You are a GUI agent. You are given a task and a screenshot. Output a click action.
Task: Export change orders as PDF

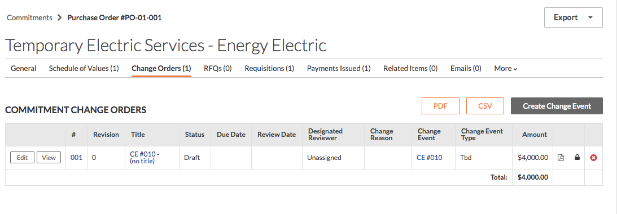(x=440, y=106)
